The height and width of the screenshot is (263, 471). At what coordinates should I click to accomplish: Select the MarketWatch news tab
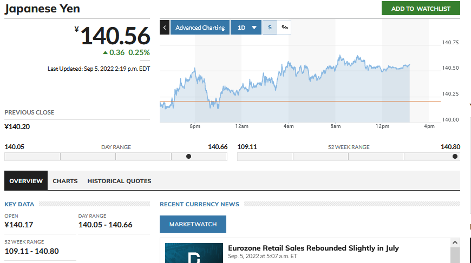pos(193,224)
